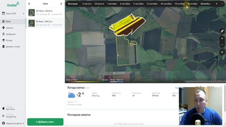Select the 24 августа date
The width and height of the screenshot is (226, 127).
pos(87,4)
